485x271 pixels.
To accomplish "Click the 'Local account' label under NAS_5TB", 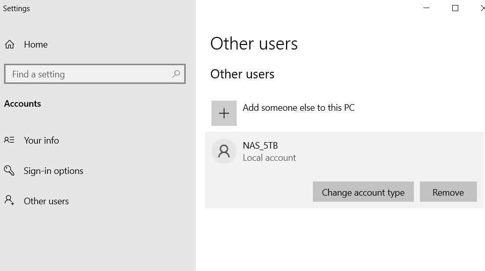I will pyautogui.click(x=269, y=158).
